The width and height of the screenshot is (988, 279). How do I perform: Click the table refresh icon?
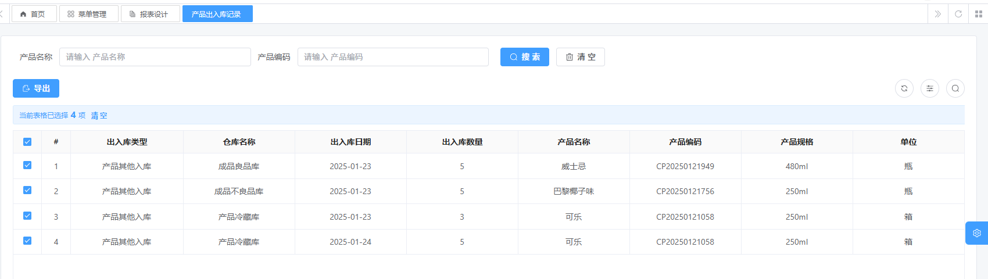(x=904, y=88)
